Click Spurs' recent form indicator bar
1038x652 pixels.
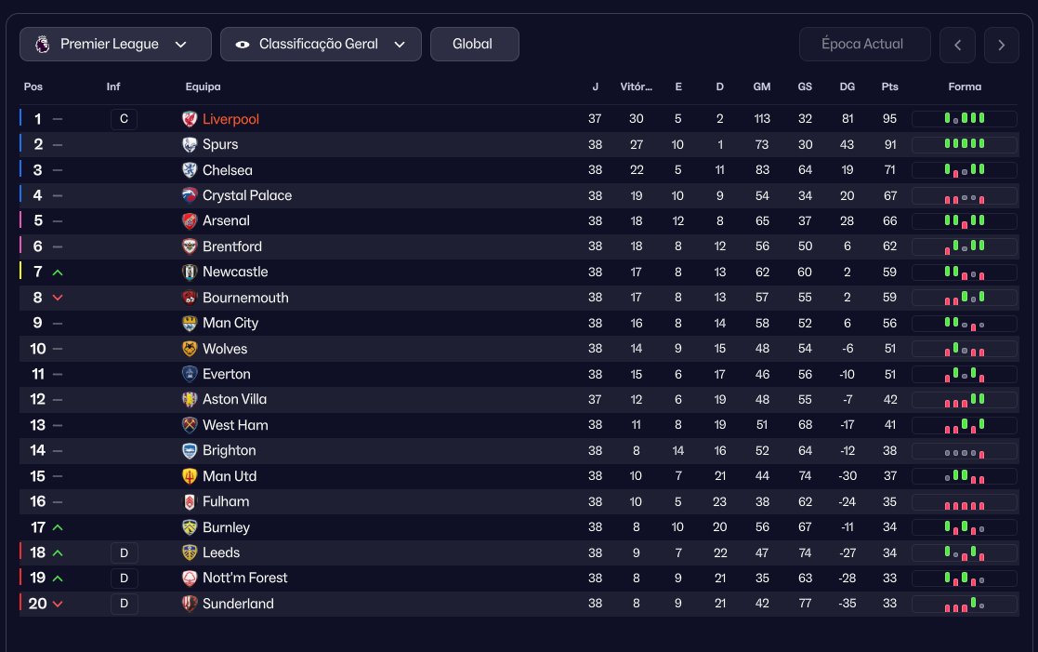coord(964,144)
